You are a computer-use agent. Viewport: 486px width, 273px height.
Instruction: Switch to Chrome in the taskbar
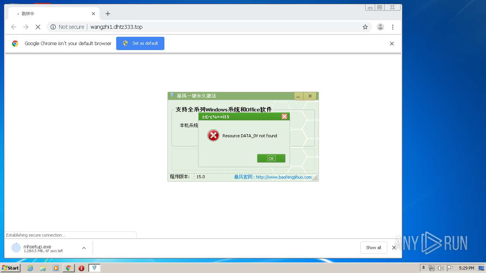68,268
